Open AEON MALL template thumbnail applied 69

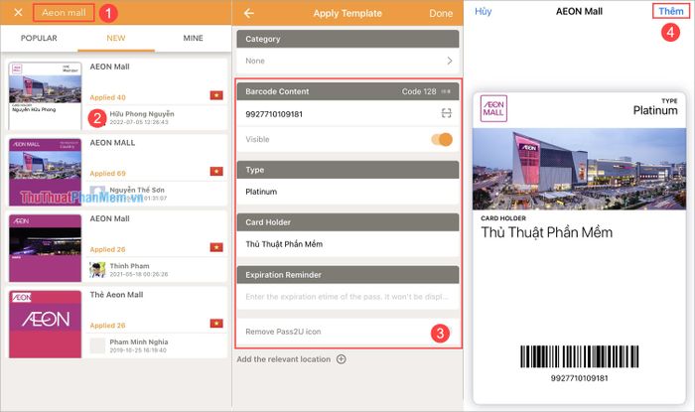[x=46, y=172]
